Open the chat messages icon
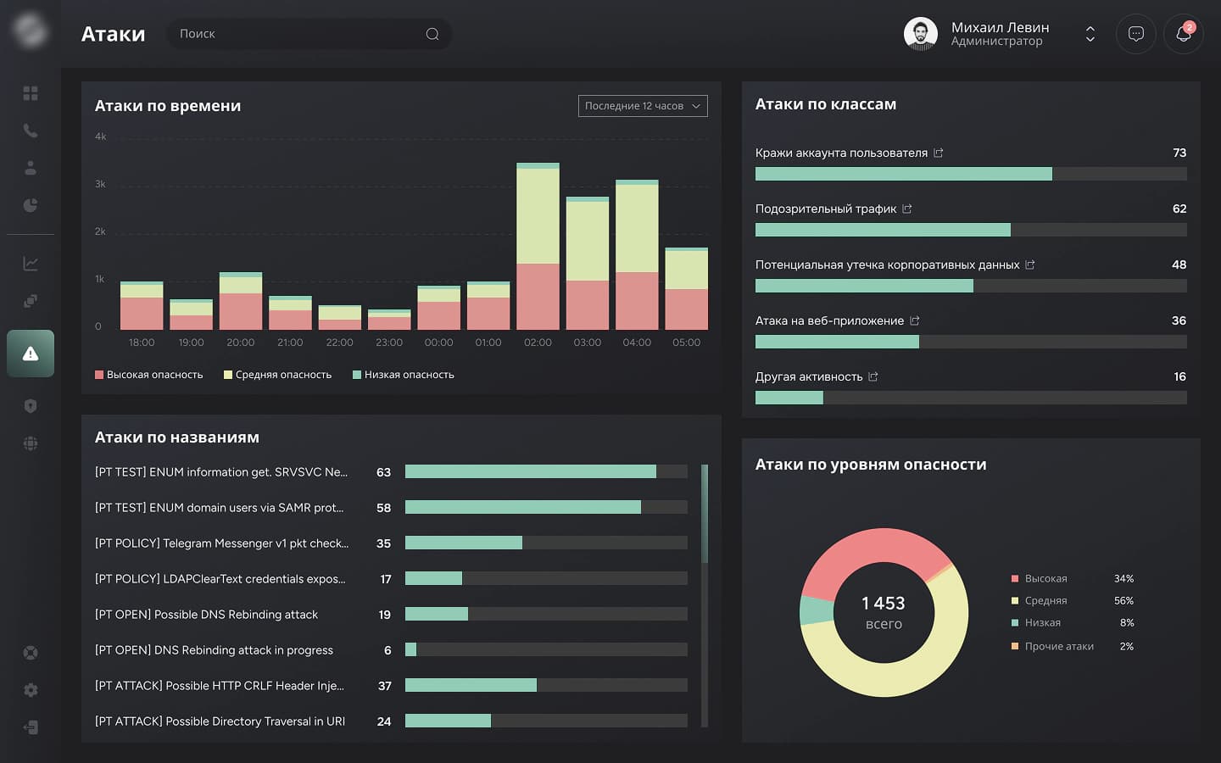This screenshot has height=763, width=1221. (1136, 34)
